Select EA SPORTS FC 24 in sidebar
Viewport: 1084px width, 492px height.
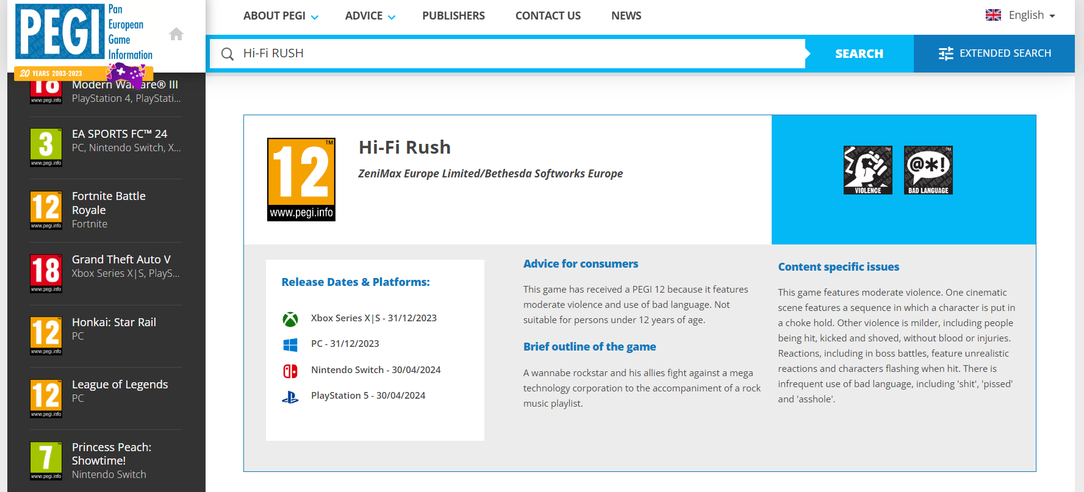coord(120,134)
